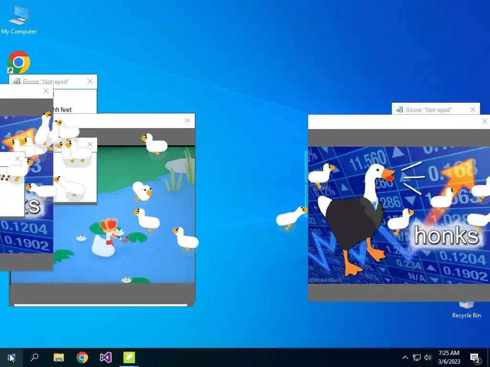490x367 pixels.
Task: Open the My Computer desktop icon
Action: pyautogui.click(x=19, y=19)
